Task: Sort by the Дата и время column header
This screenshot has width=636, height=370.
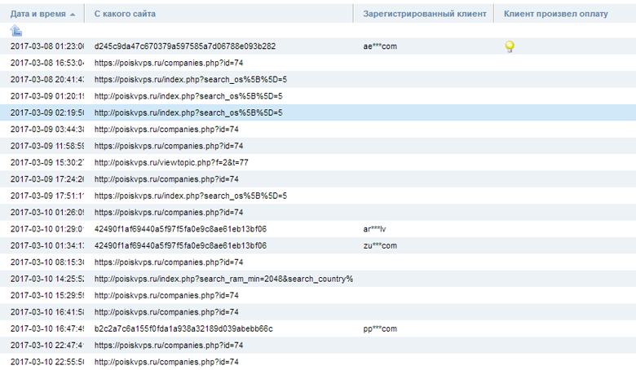Action: tap(38, 14)
